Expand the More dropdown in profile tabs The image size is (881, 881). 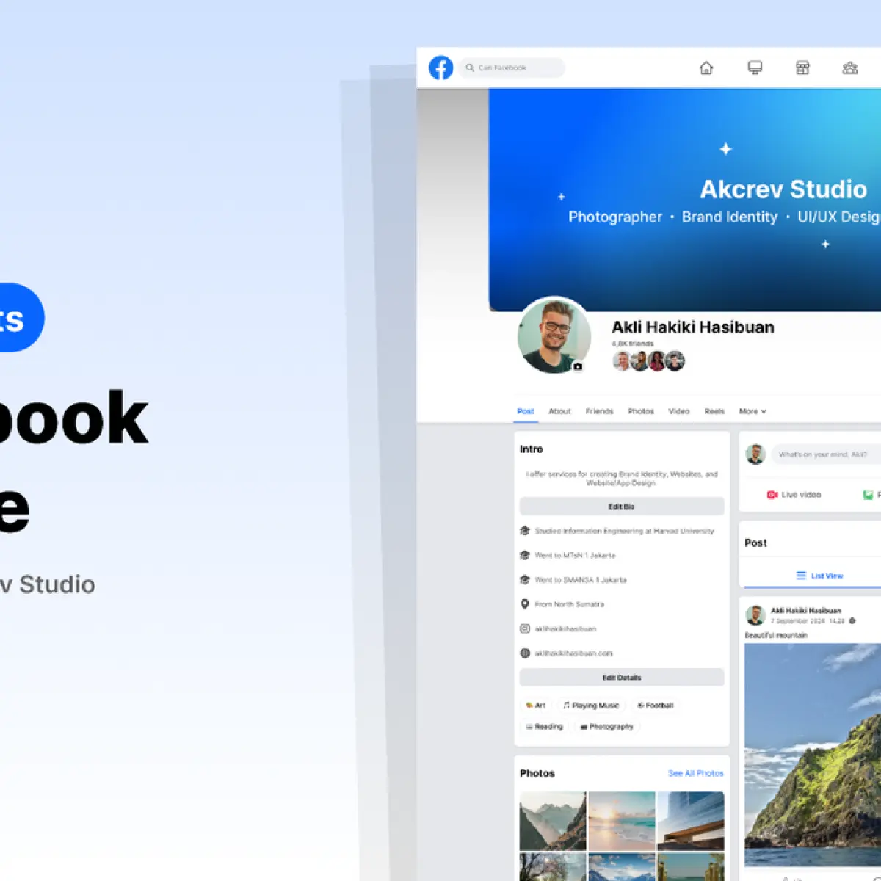[x=753, y=411]
